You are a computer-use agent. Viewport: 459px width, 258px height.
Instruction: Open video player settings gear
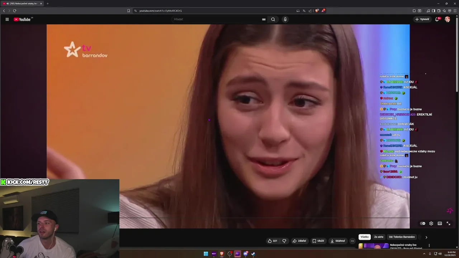point(431,223)
